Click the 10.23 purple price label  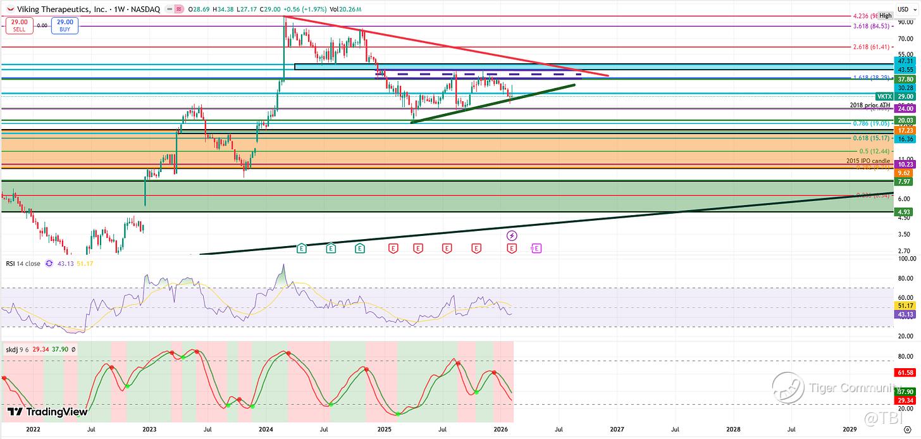coord(904,163)
